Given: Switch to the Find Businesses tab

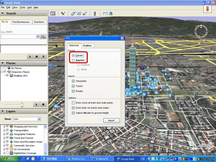Looking at the screenshot, I should (x=21, y=22).
